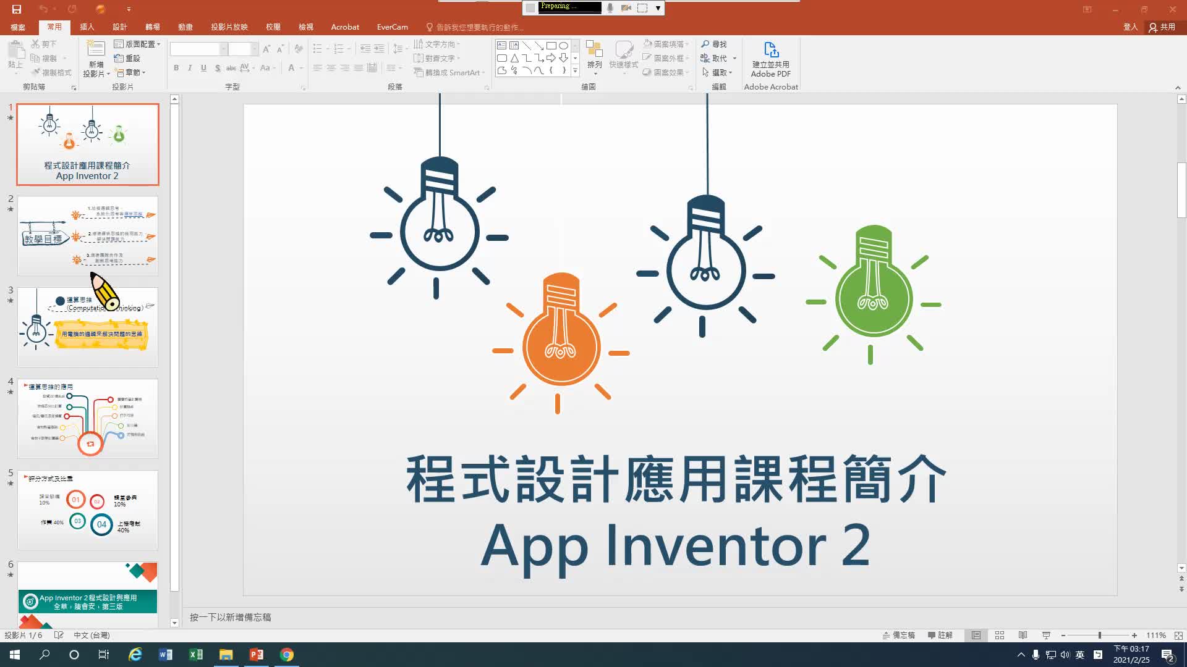
Task: Toggle center text alignment
Action: tap(331, 68)
